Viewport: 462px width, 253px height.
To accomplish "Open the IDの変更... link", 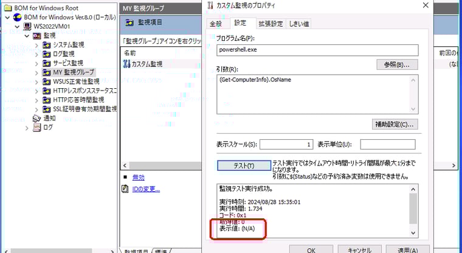I will (x=146, y=189).
